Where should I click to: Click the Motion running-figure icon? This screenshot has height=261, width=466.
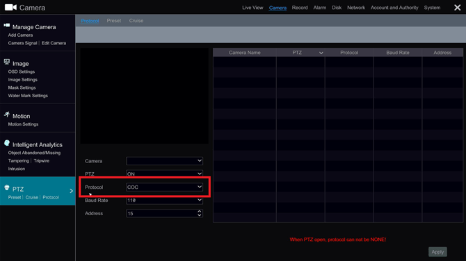pos(7,115)
